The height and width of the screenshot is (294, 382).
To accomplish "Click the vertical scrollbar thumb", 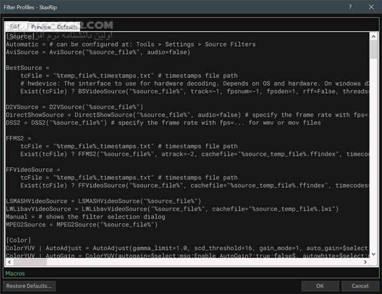I will click(x=373, y=49).
